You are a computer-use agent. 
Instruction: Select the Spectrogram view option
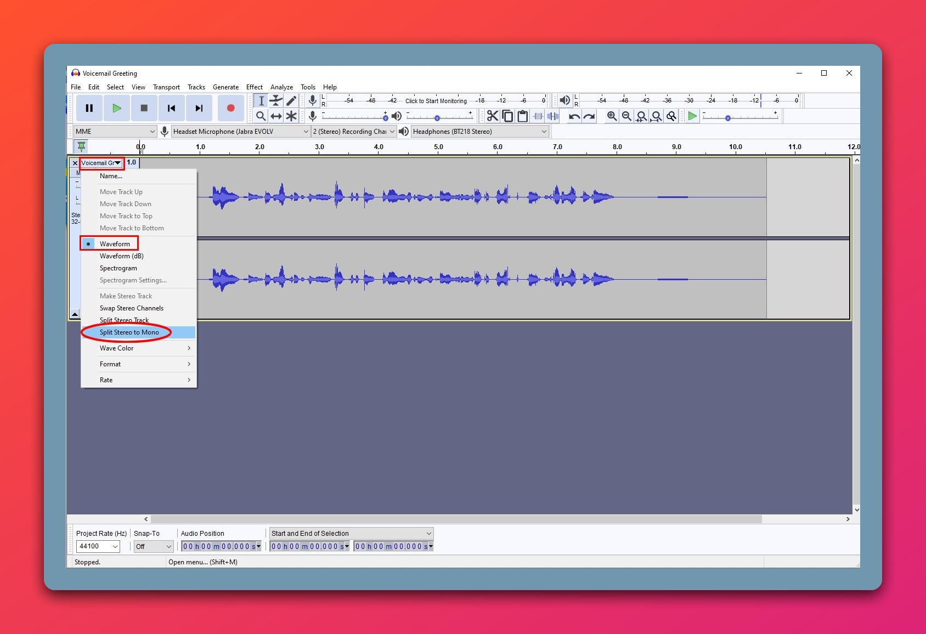[118, 268]
